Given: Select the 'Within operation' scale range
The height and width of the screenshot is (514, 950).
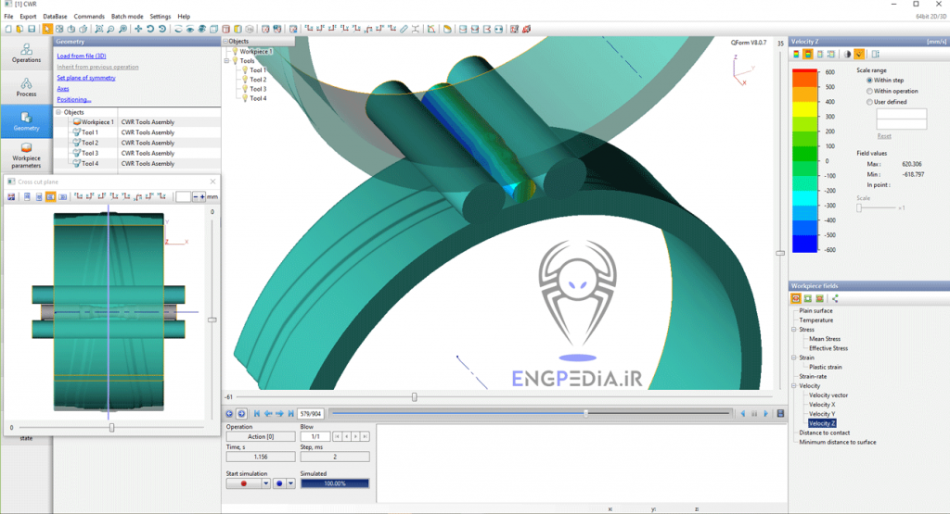Looking at the screenshot, I should [x=869, y=91].
